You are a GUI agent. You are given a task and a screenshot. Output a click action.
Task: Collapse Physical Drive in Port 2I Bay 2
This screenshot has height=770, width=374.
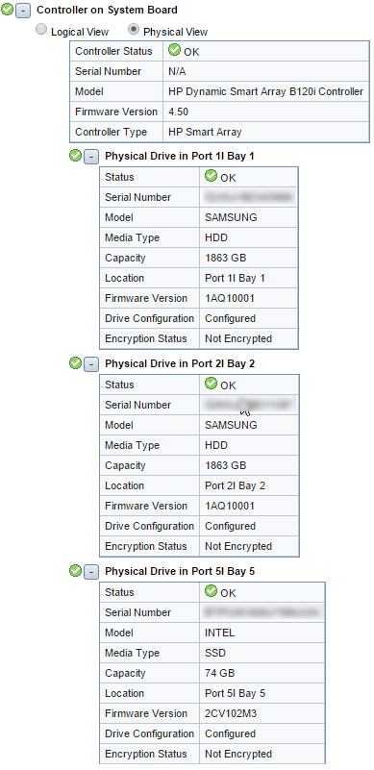[91, 364]
